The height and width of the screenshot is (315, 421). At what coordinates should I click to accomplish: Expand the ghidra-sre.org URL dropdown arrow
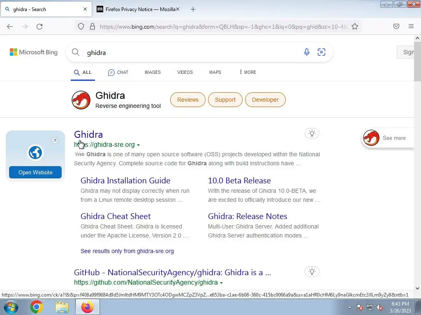point(138,145)
